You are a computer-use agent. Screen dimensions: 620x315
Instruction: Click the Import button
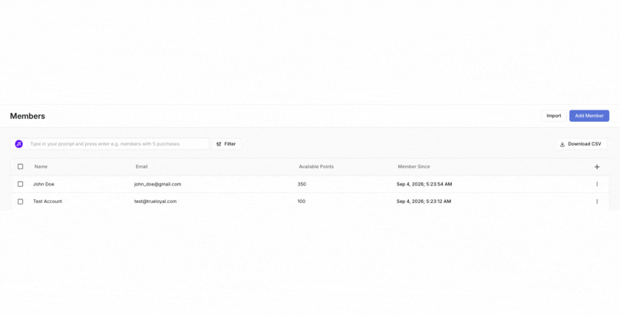(553, 116)
